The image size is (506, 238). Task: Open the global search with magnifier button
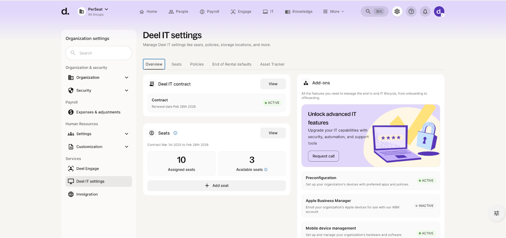pos(374,11)
